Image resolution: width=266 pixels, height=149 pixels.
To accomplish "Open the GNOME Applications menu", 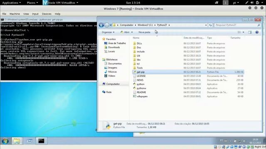I will [x=12, y=3].
